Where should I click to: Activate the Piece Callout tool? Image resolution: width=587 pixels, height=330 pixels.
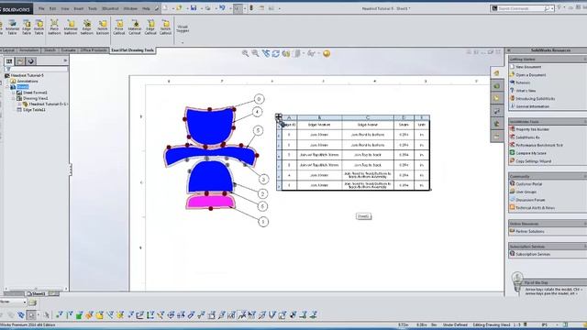tap(119, 27)
